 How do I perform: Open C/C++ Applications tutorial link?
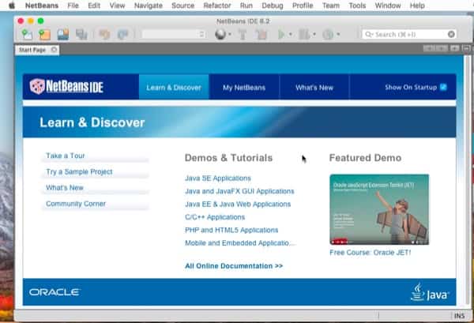pos(215,217)
